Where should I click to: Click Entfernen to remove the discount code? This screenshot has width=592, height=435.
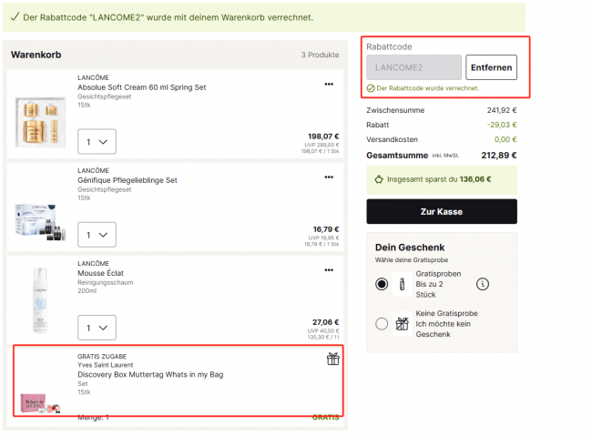point(491,67)
